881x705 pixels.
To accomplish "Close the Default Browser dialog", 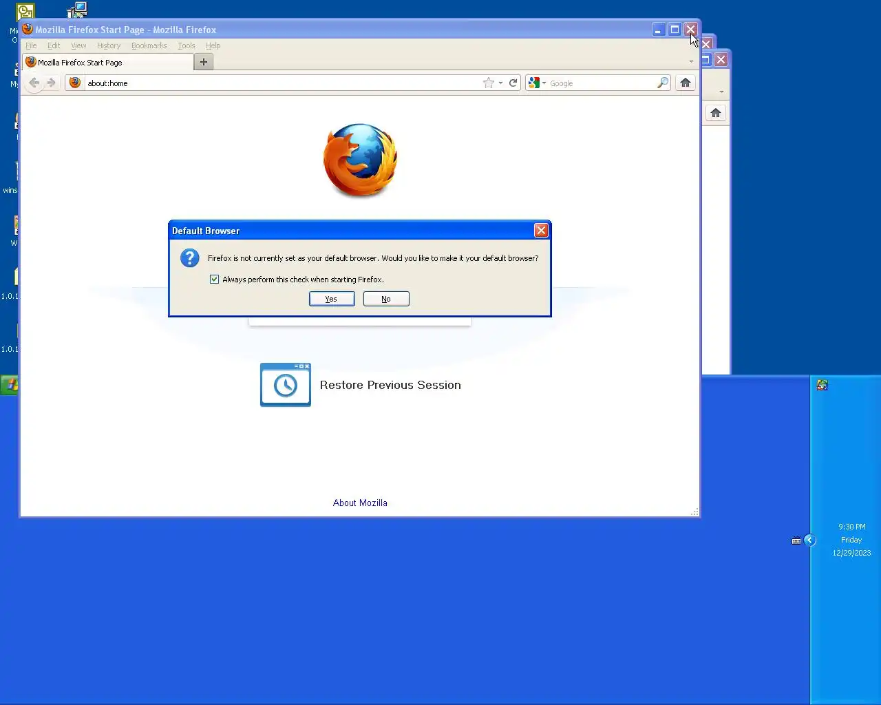I will (x=541, y=231).
